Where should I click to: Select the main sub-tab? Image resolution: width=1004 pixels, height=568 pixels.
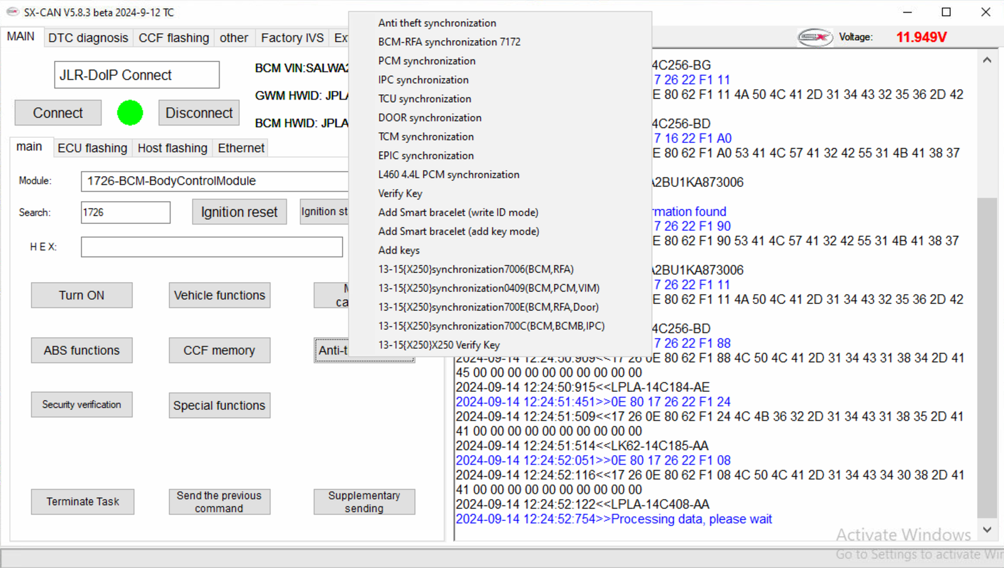29,147
